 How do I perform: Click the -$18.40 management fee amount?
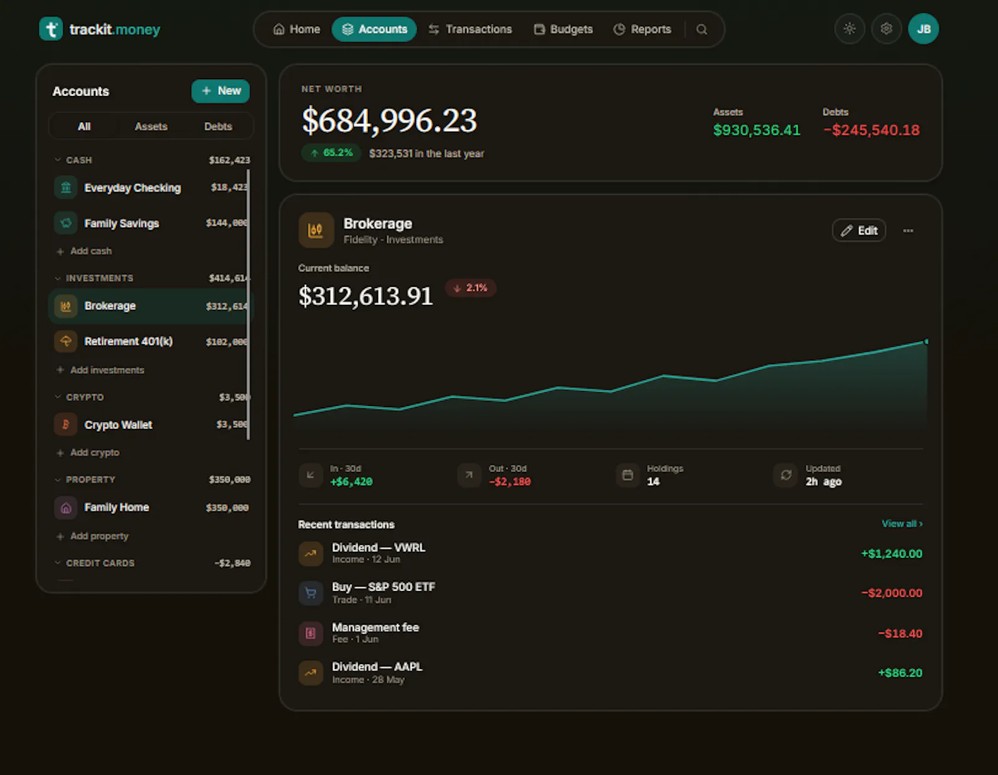[900, 633]
